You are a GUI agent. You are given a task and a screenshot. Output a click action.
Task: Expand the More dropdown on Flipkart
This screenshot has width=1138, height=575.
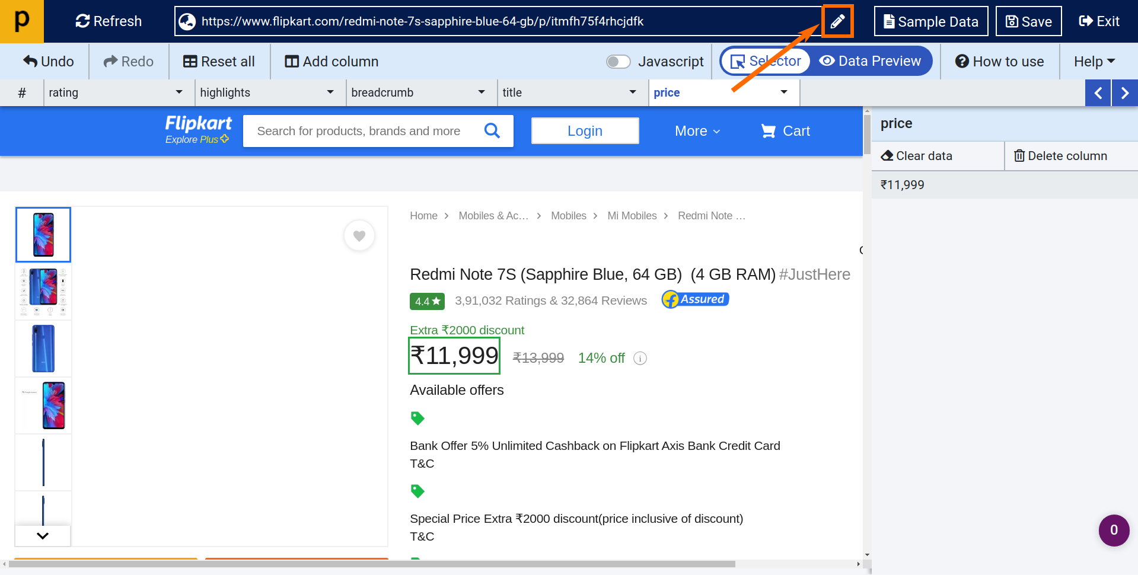pos(697,131)
